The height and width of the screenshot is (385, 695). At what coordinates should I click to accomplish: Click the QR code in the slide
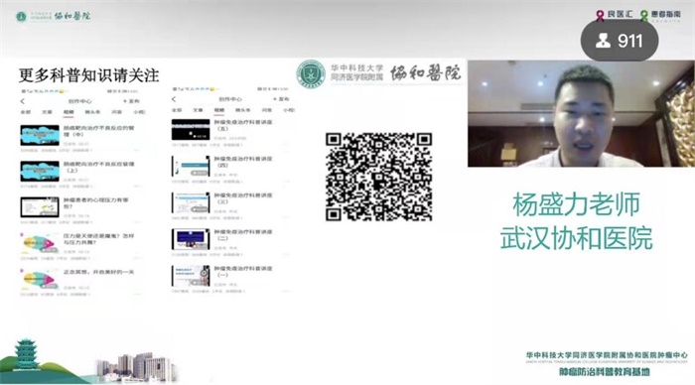pos(379,177)
